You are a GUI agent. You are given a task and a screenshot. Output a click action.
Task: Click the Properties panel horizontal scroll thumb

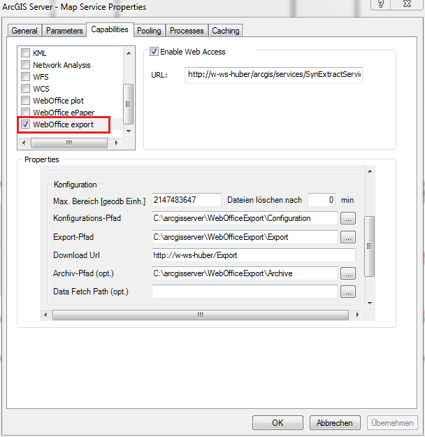201,315
